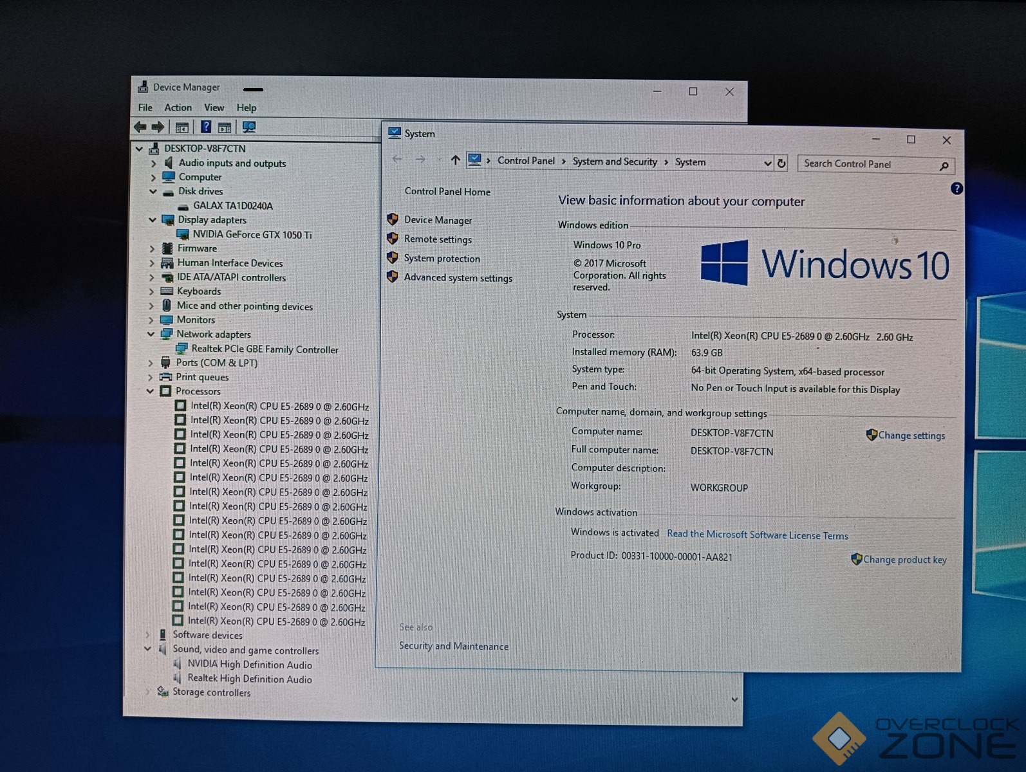This screenshot has width=1026, height=772.
Task: Select the Print queues tree item
Action: 202,377
